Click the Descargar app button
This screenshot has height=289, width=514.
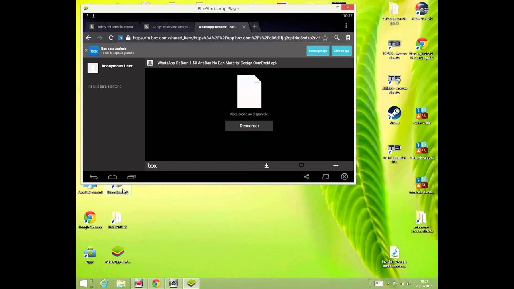click(318, 51)
